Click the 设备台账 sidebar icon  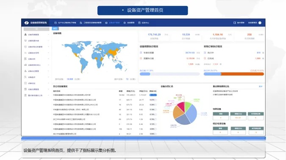pos(25,59)
